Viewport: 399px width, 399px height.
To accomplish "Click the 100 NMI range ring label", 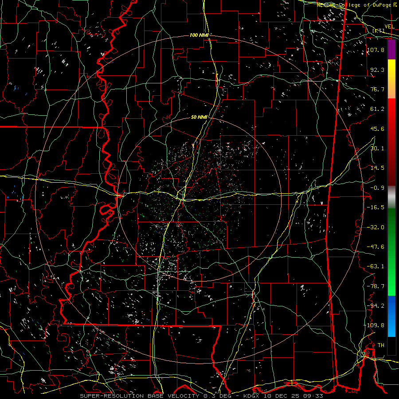I will [199, 35].
